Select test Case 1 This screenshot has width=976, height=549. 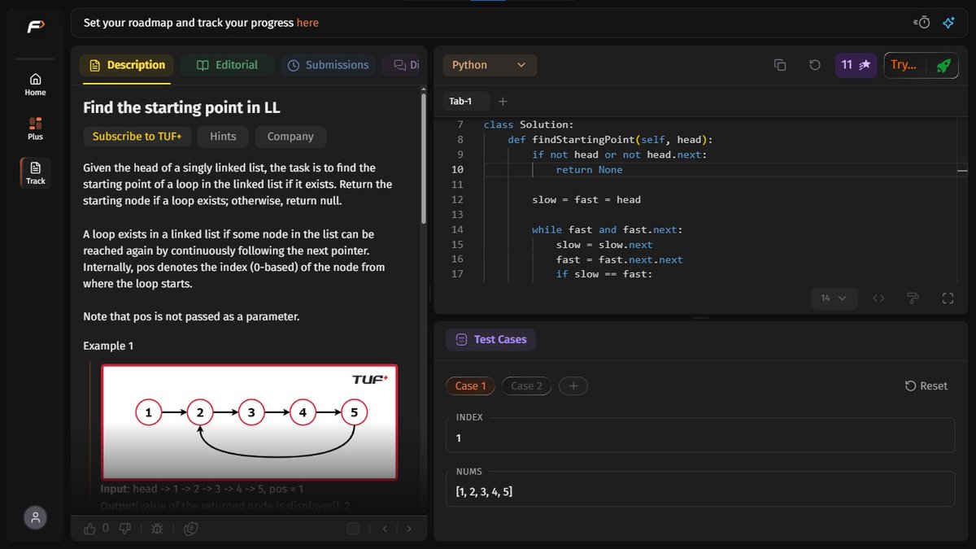point(470,386)
